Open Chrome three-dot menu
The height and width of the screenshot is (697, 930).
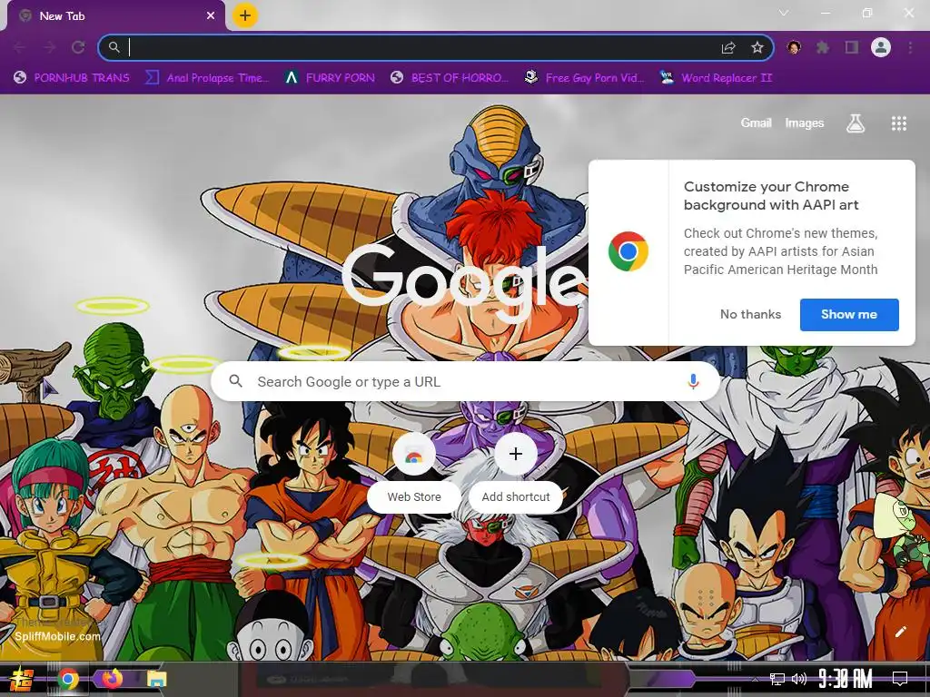point(910,47)
